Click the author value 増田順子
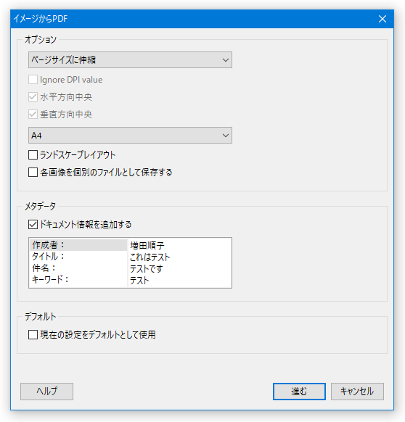Image resolution: width=405 pixels, height=422 pixels. tap(147, 245)
